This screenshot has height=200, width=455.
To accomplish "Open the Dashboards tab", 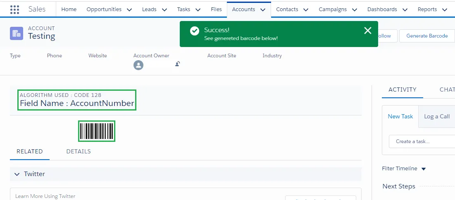I will (x=382, y=9).
